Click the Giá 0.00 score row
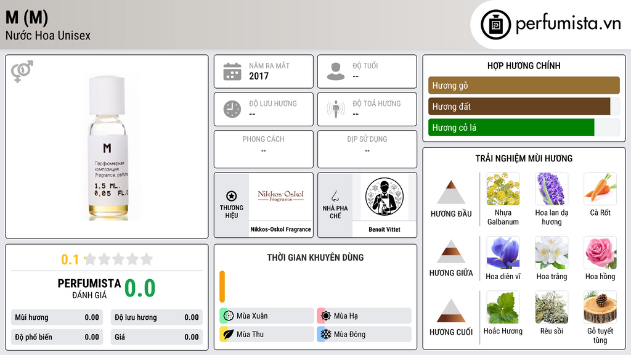 click(157, 337)
